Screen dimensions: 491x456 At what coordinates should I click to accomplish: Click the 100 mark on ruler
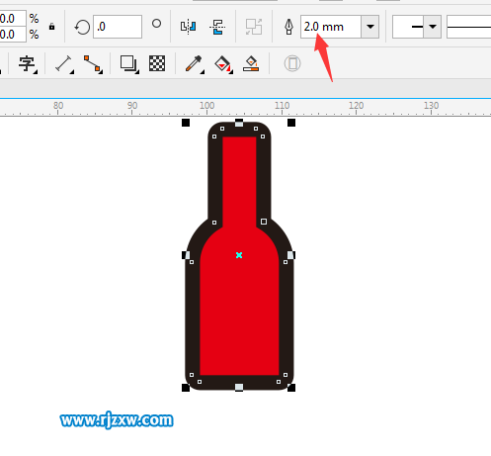point(206,106)
